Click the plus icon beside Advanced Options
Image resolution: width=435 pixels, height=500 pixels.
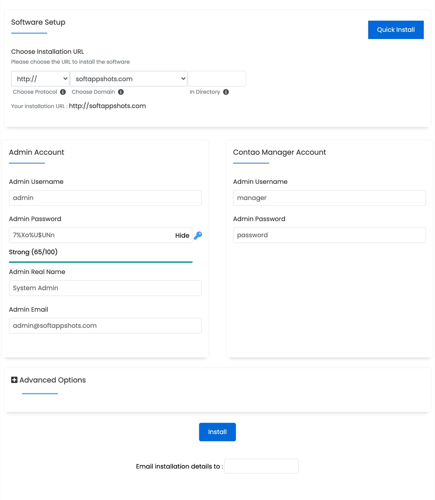14,380
